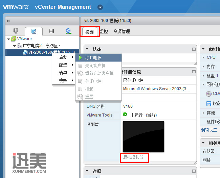Expand the 硬盘 1 hardware row

(203, 76)
